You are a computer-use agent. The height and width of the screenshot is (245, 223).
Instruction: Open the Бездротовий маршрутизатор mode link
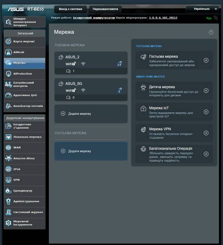coord(94,18)
